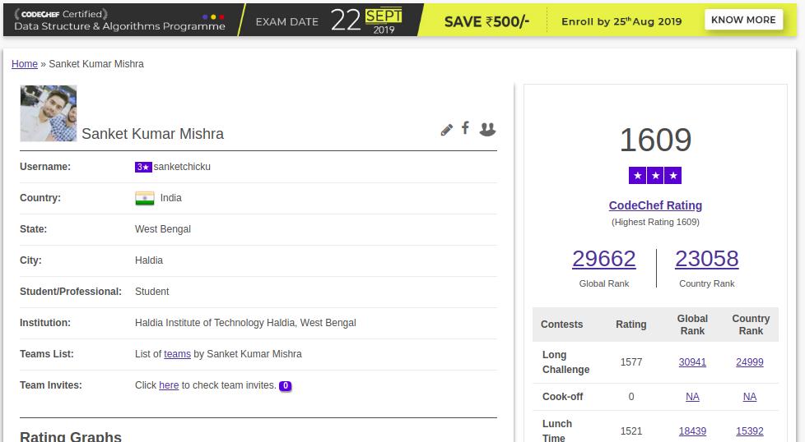Go to Home breadcrumb link

(25, 64)
